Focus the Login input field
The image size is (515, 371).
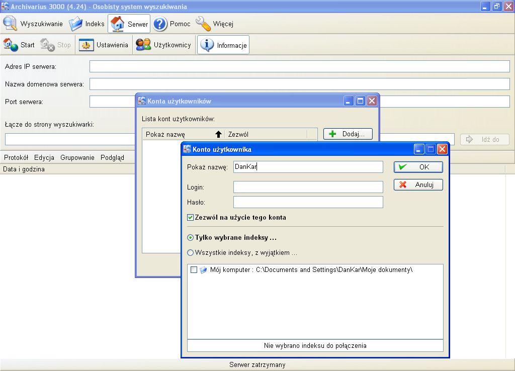tap(308, 187)
